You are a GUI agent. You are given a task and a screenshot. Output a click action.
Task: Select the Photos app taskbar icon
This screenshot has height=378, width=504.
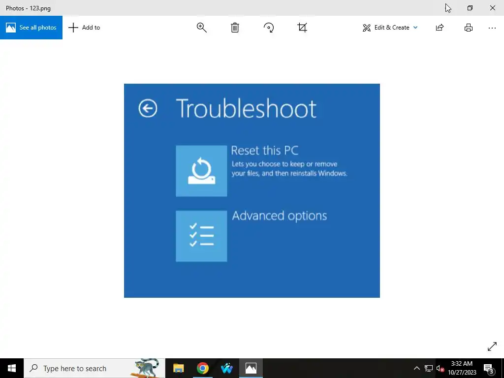coord(251,368)
